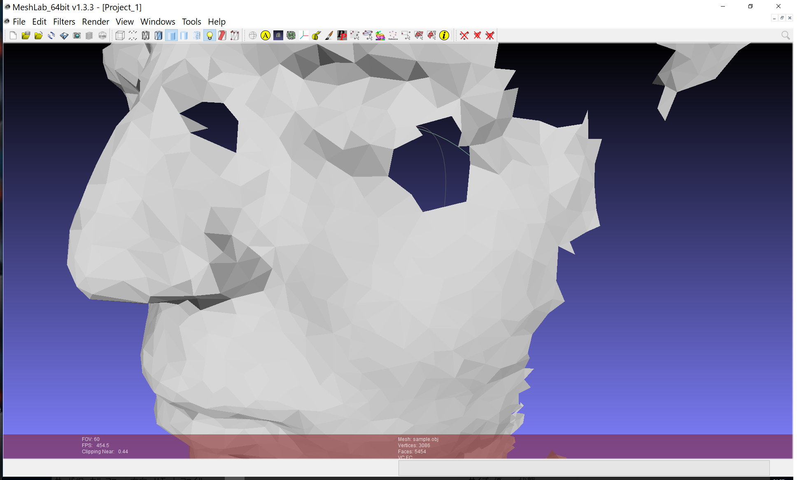Toggle the light bulb lighting button
The height and width of the screenshot is (480, 797).
(210, 36)
